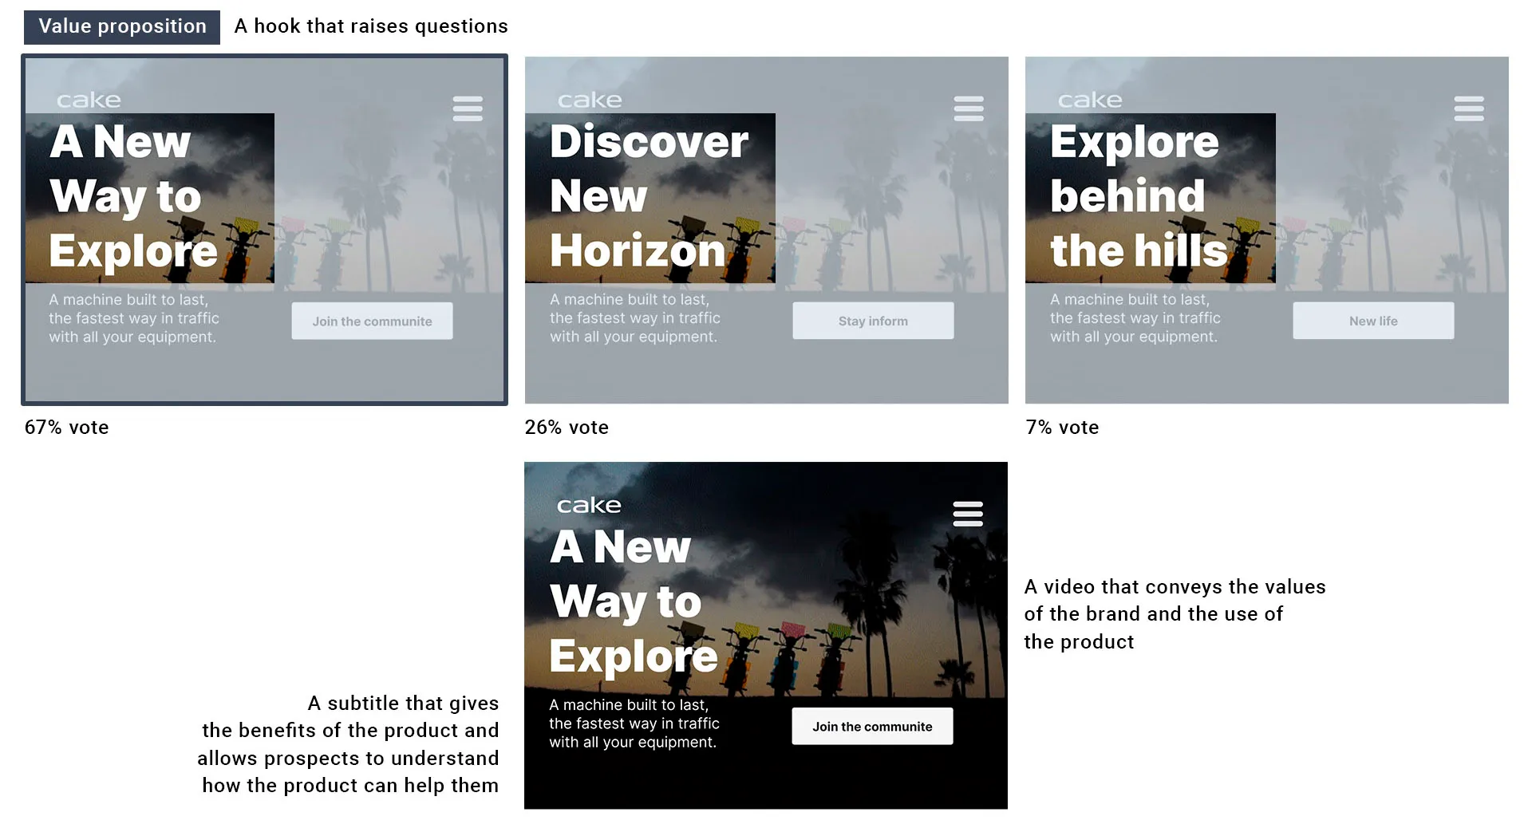
Task: Click 'A machine built to last' subtitle in dark mockup
Action: tap(634, 724)
